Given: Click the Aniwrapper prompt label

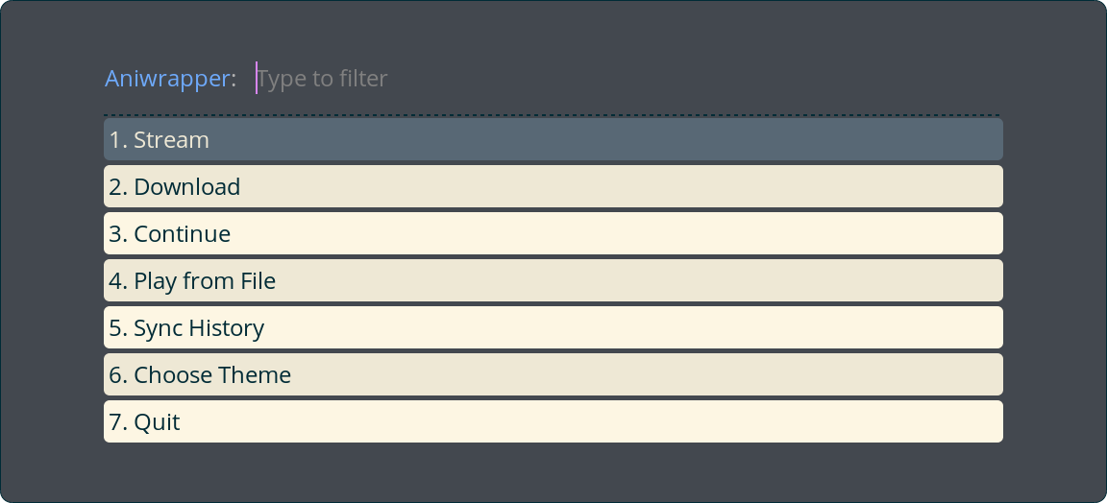Looking at the screenshot, I should click(x=168, y=79).
